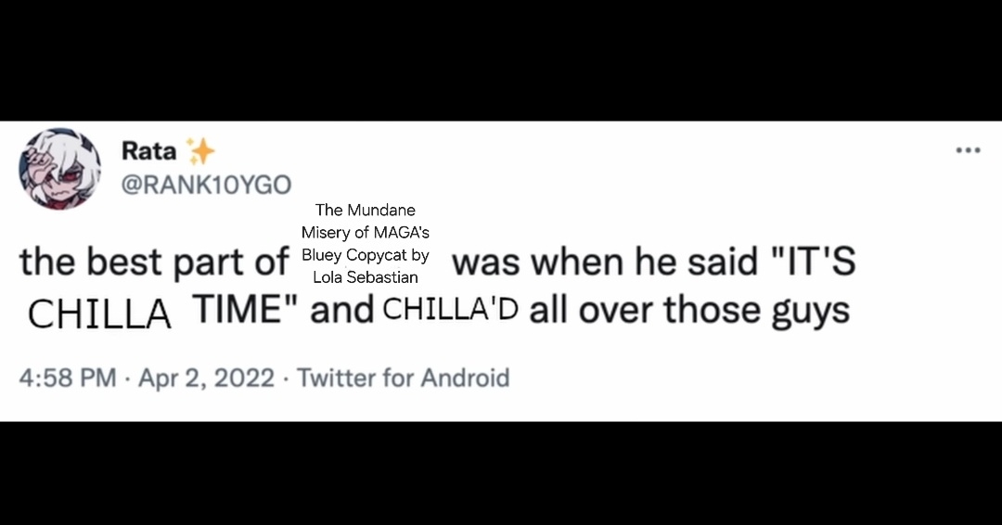Open Rata's profile avatar picture
This screenshot has width=1002, height=525.
[59, 169]
